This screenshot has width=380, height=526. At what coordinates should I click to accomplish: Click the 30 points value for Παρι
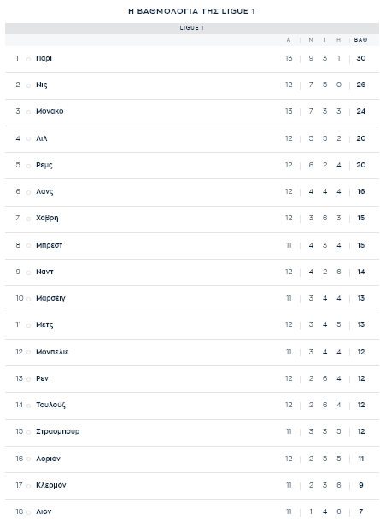click(361, 58)
